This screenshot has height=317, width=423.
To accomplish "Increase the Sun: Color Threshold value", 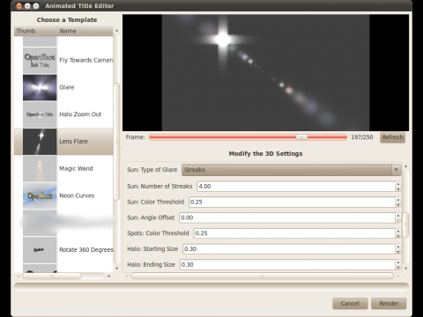I will coord(398,200).
